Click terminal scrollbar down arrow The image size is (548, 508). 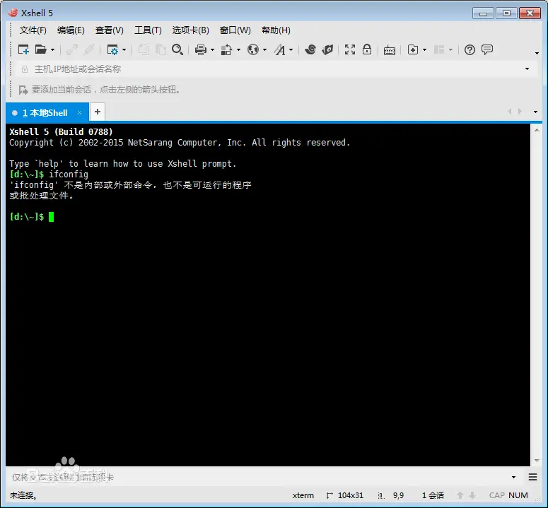[537, 461]
